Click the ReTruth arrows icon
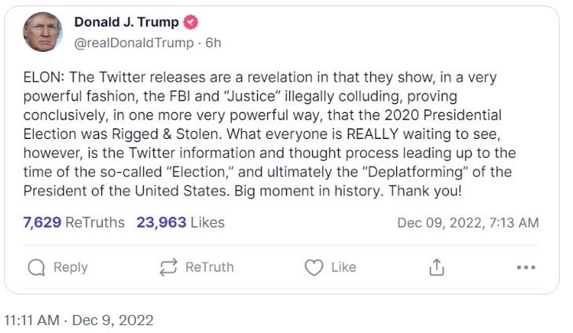Screen dimensions: 573x333 (168, 268)
